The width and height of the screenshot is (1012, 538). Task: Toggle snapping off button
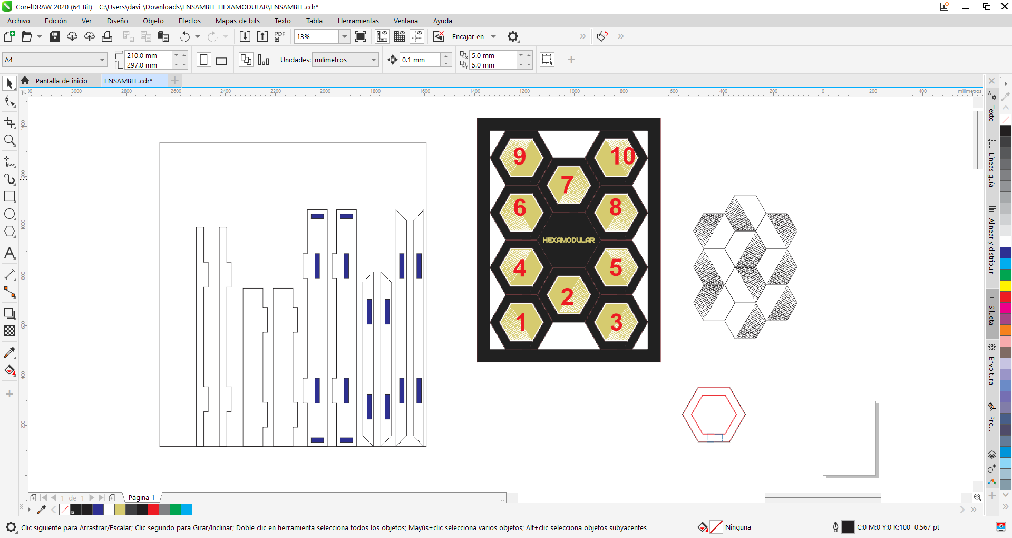click(x=439, y=36)
